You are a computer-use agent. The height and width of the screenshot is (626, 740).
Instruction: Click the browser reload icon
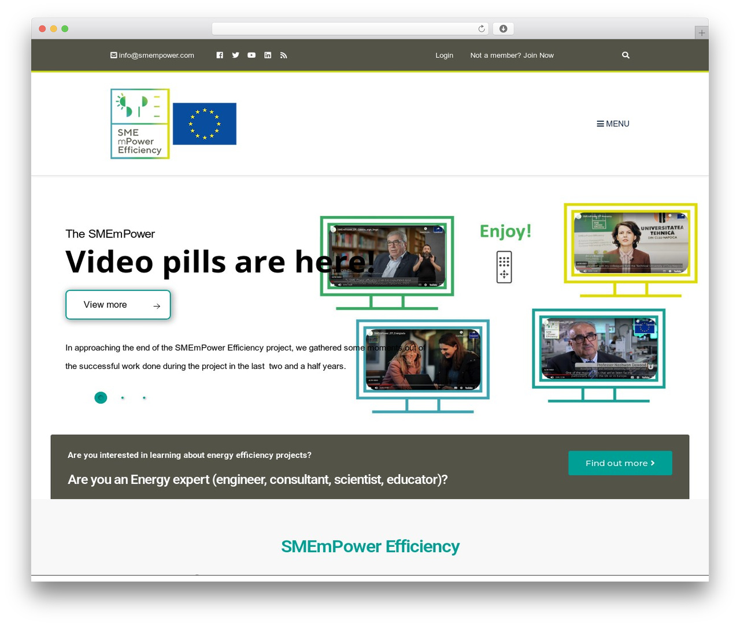tap(482, 29)
